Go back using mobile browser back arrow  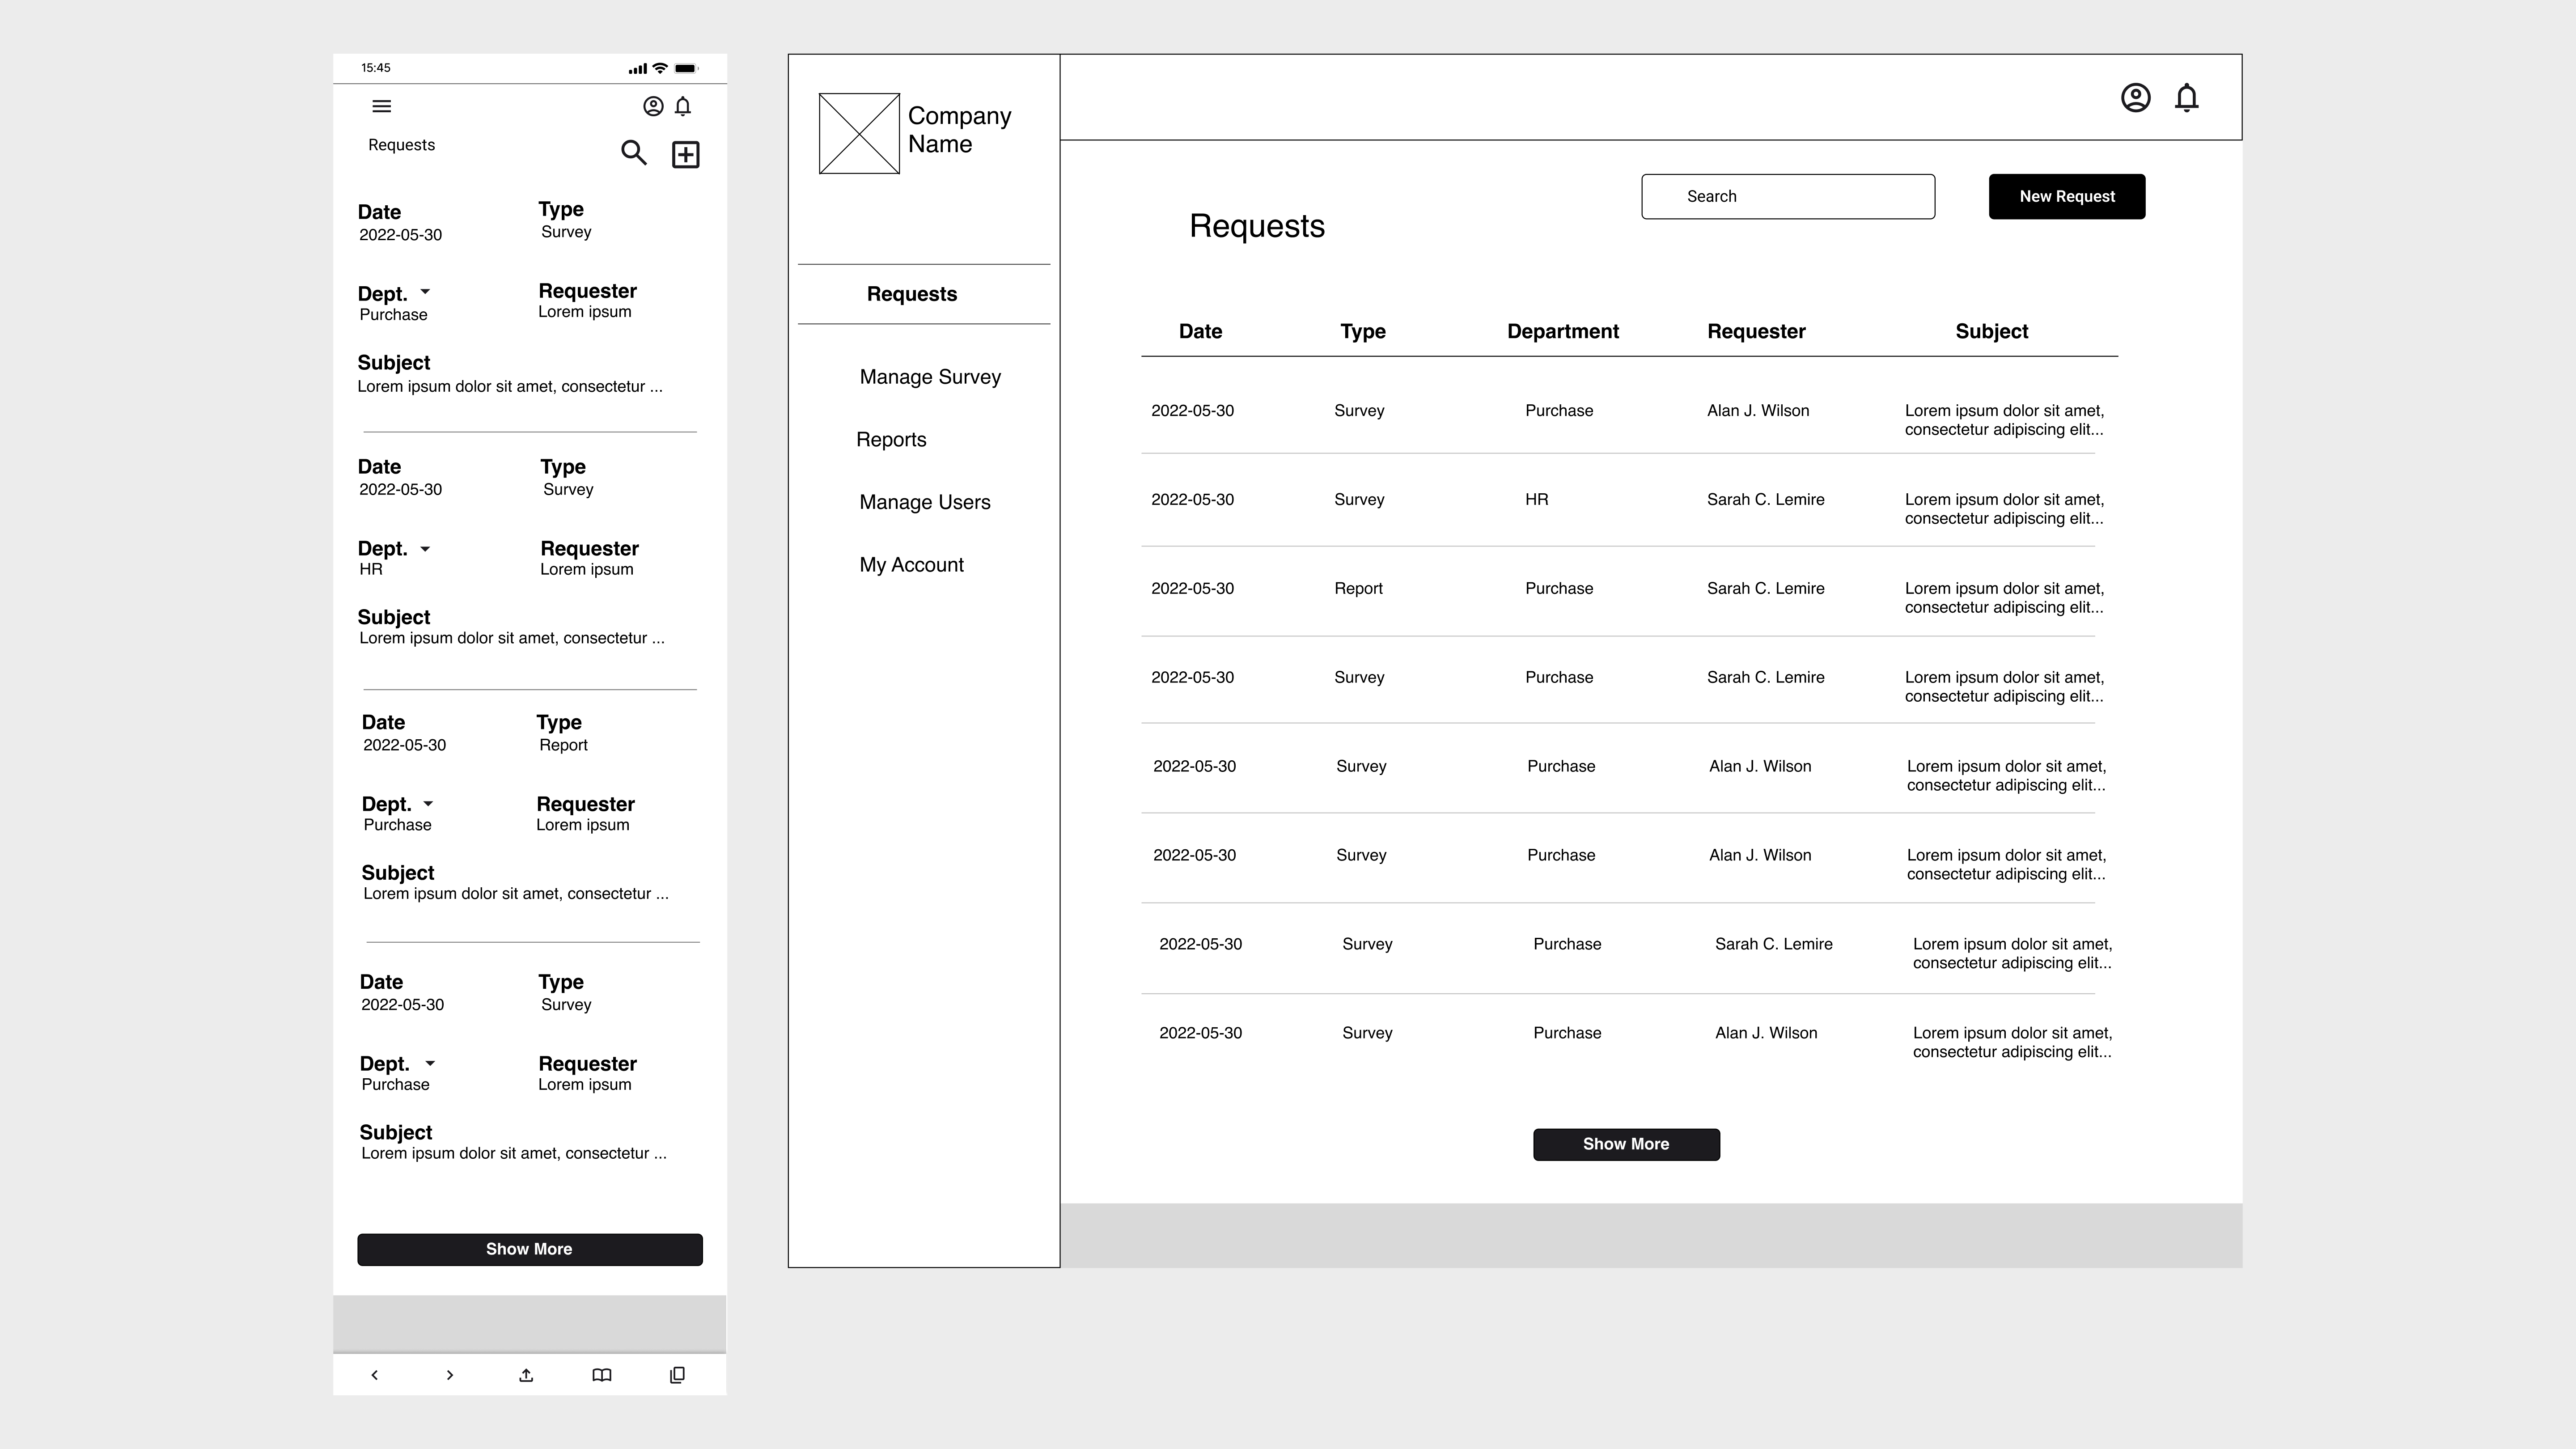point(375,1375)
